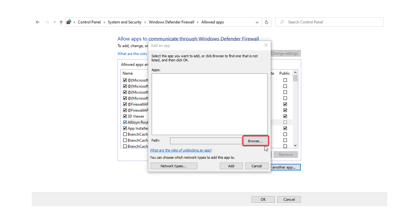Click the scrollbar up arrow in apps list
The image size is (419, 222).
coord(295,72)
